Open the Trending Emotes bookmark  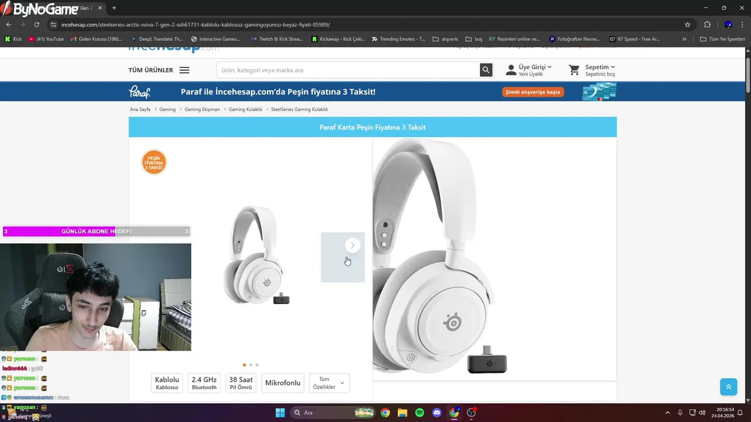pos(398,39)
